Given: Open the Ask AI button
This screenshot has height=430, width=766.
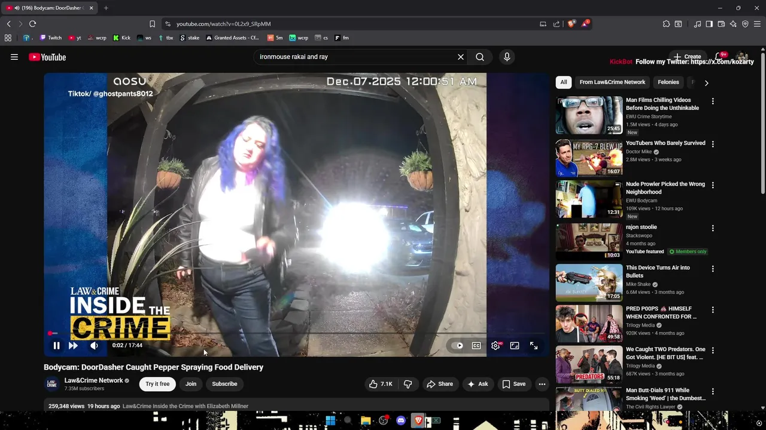Looking at the screenshot, I should 478,384.
